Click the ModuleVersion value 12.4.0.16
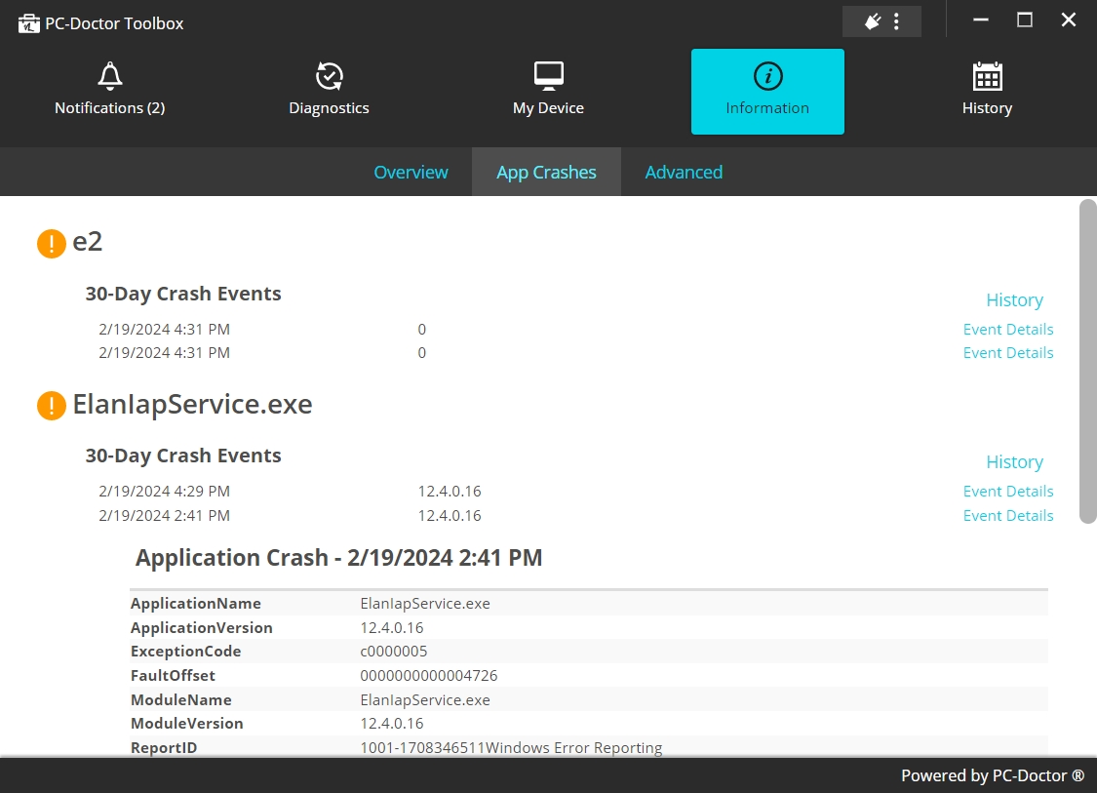Image resolution: width=1097 pixels, height=793 pixels. coord(392,724)
